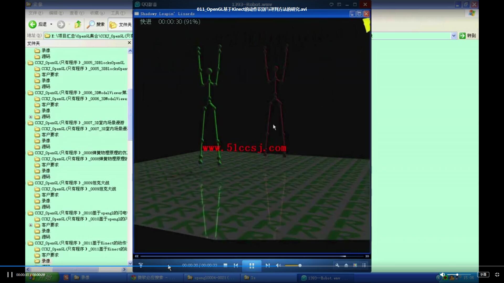Open the 工具 menu in Explorer
Image resolution: width=504 pixels, height=283 pixels.
tap(118, 13)
